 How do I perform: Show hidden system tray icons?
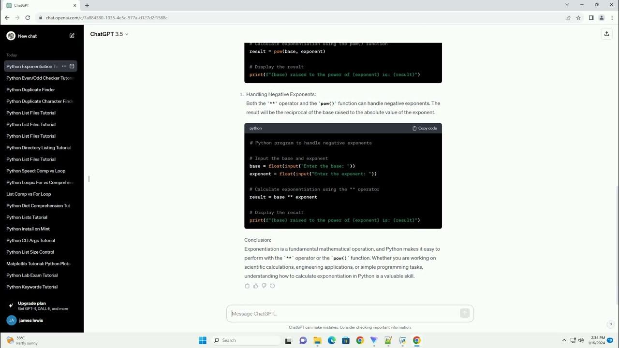click(x=564, y=340)
